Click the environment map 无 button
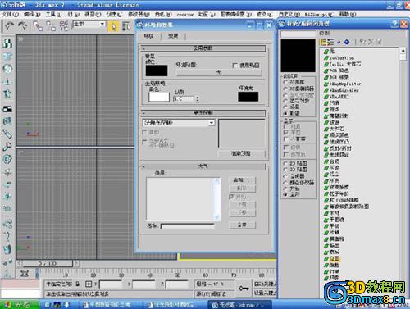 pyautogui.click(x=219, y=72)
